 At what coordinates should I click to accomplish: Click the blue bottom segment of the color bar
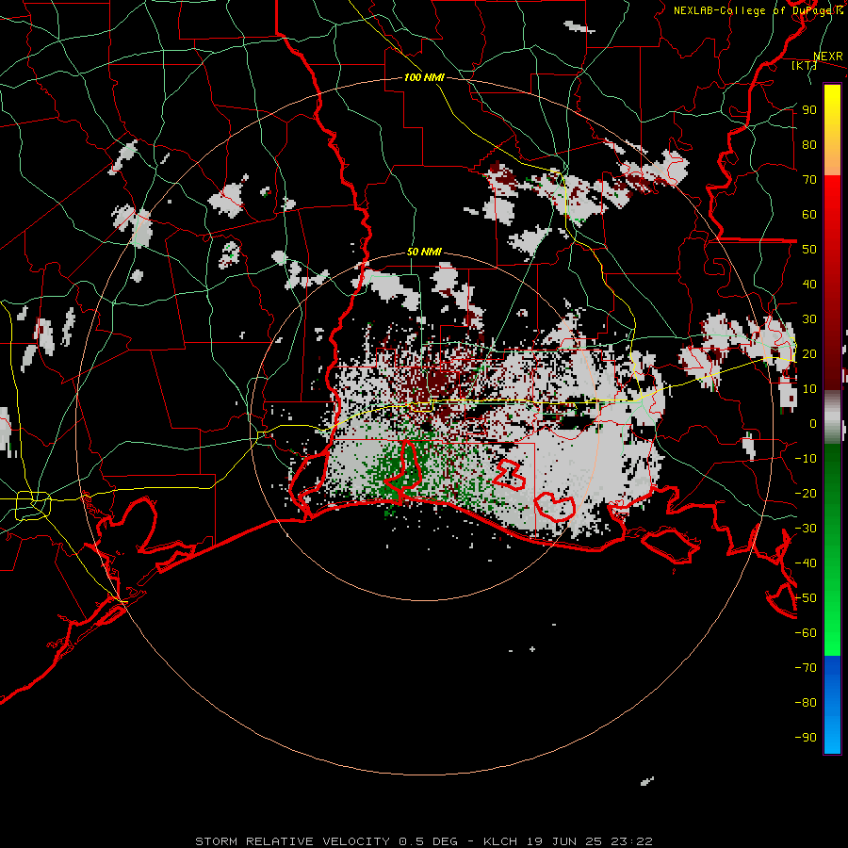coord(832,705)
